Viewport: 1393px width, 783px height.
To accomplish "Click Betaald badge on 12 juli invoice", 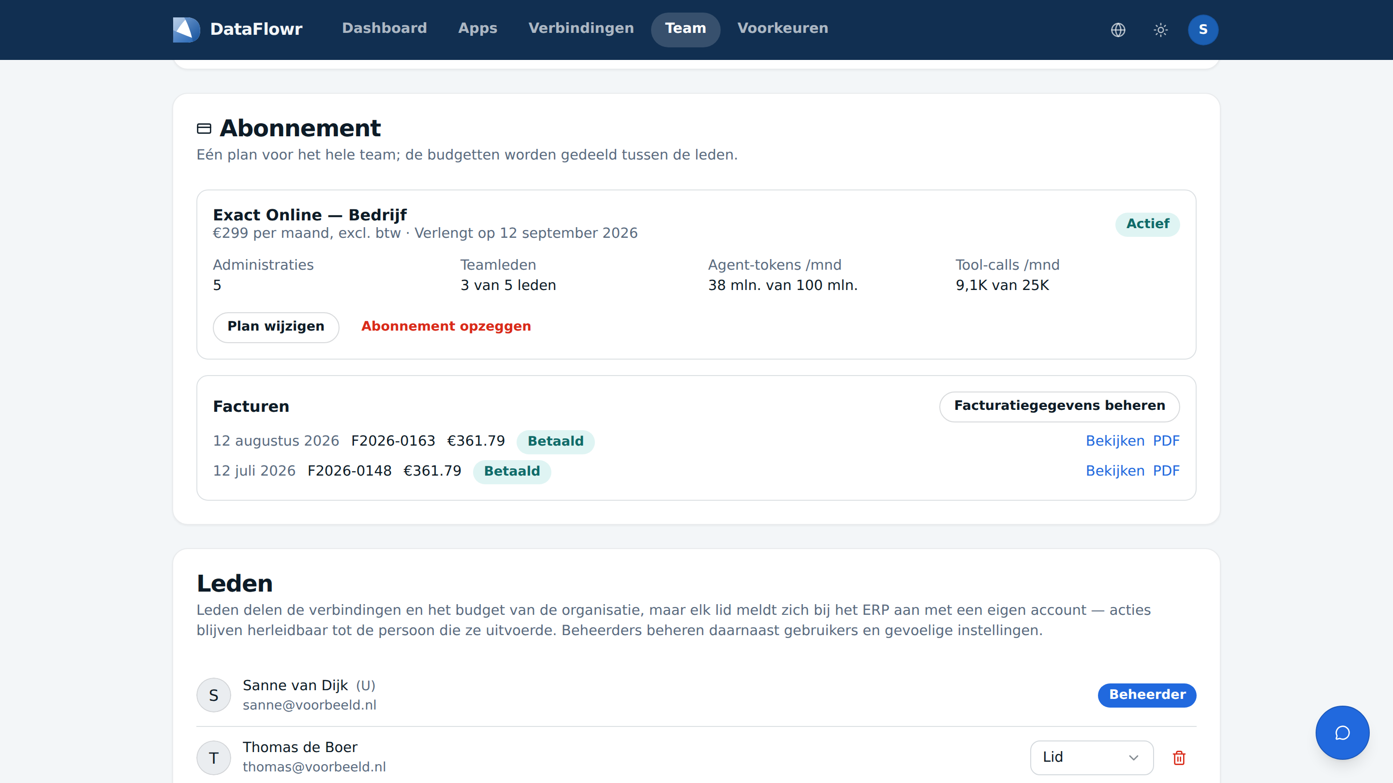I will (x=512, y=472).
